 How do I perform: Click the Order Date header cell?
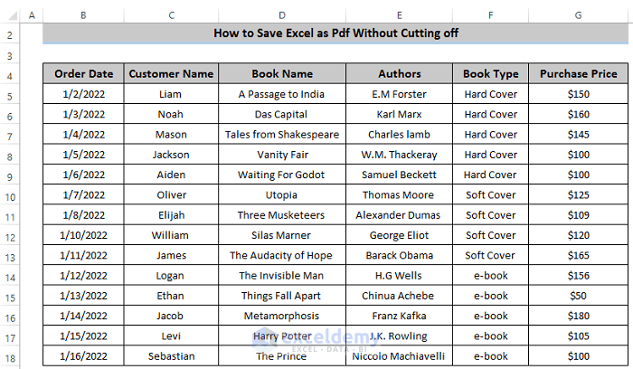point(83,74)
